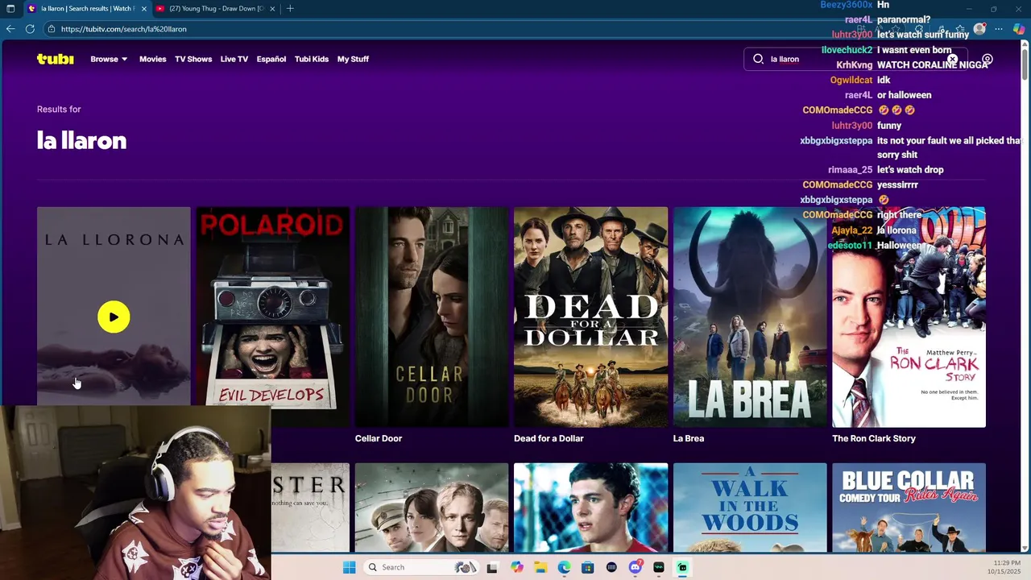Open the Cellar Door poster
The height and width of the screenshot is (580, 1031).
click(x=432, y=317)
